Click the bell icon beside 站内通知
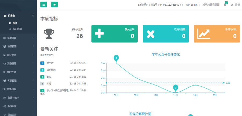This screenshot has width=242, height=116. [10, 29]
